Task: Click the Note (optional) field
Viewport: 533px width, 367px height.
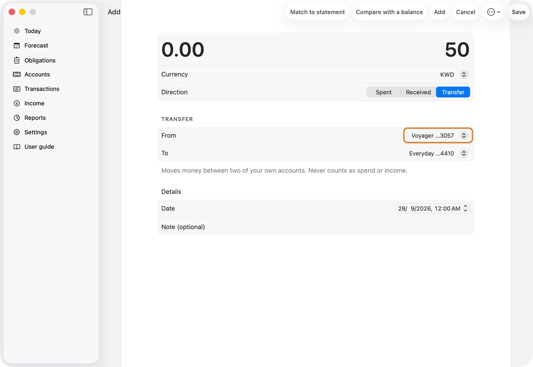Action: coord(315,227)
